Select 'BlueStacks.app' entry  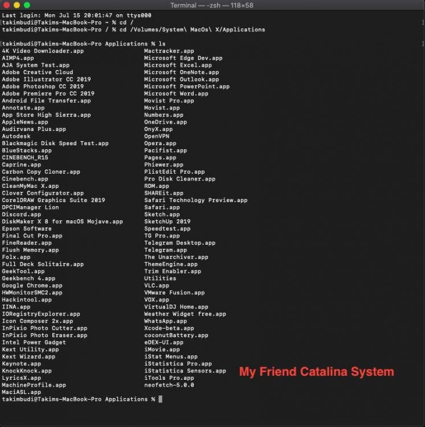pyautogui.click(x=27, y=150)
